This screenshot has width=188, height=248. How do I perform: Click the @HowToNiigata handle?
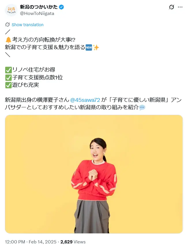(x=37, y=14)
